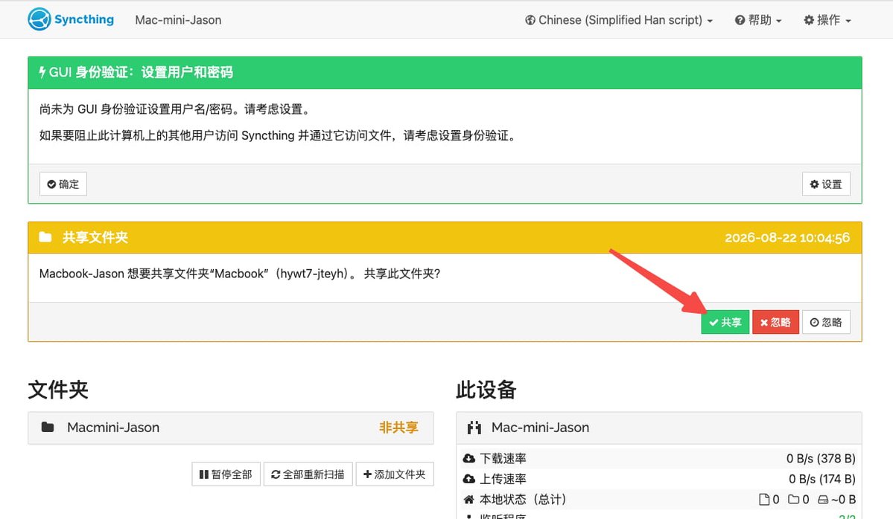Click the 文件夹 section heading

point(58,390)
